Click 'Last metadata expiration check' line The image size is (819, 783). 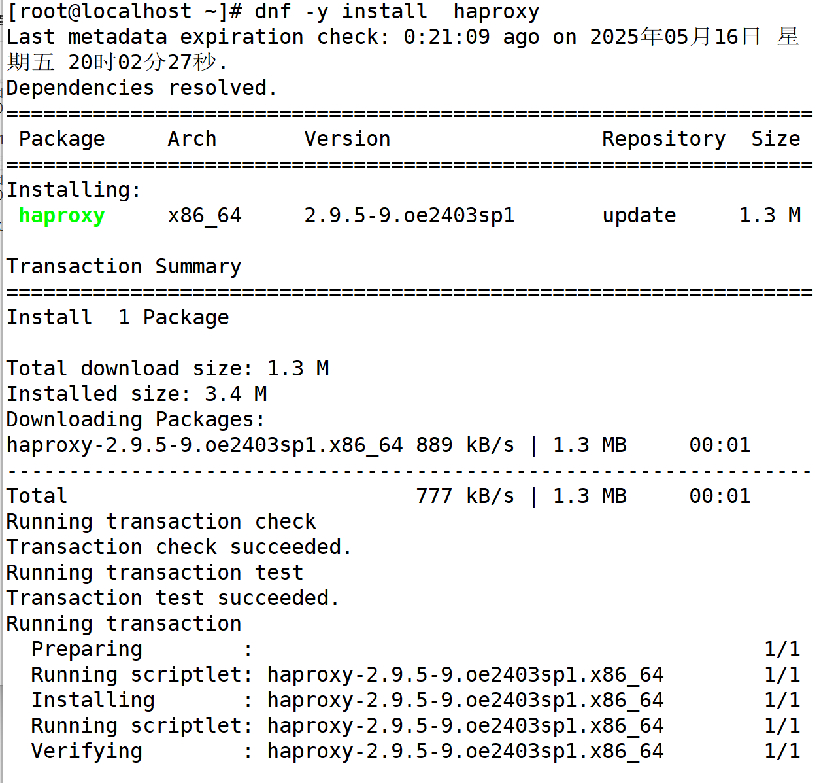point(403,49)
